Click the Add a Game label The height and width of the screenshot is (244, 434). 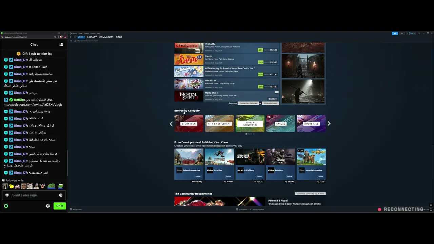pyautogui.click(x=77, y=209)
